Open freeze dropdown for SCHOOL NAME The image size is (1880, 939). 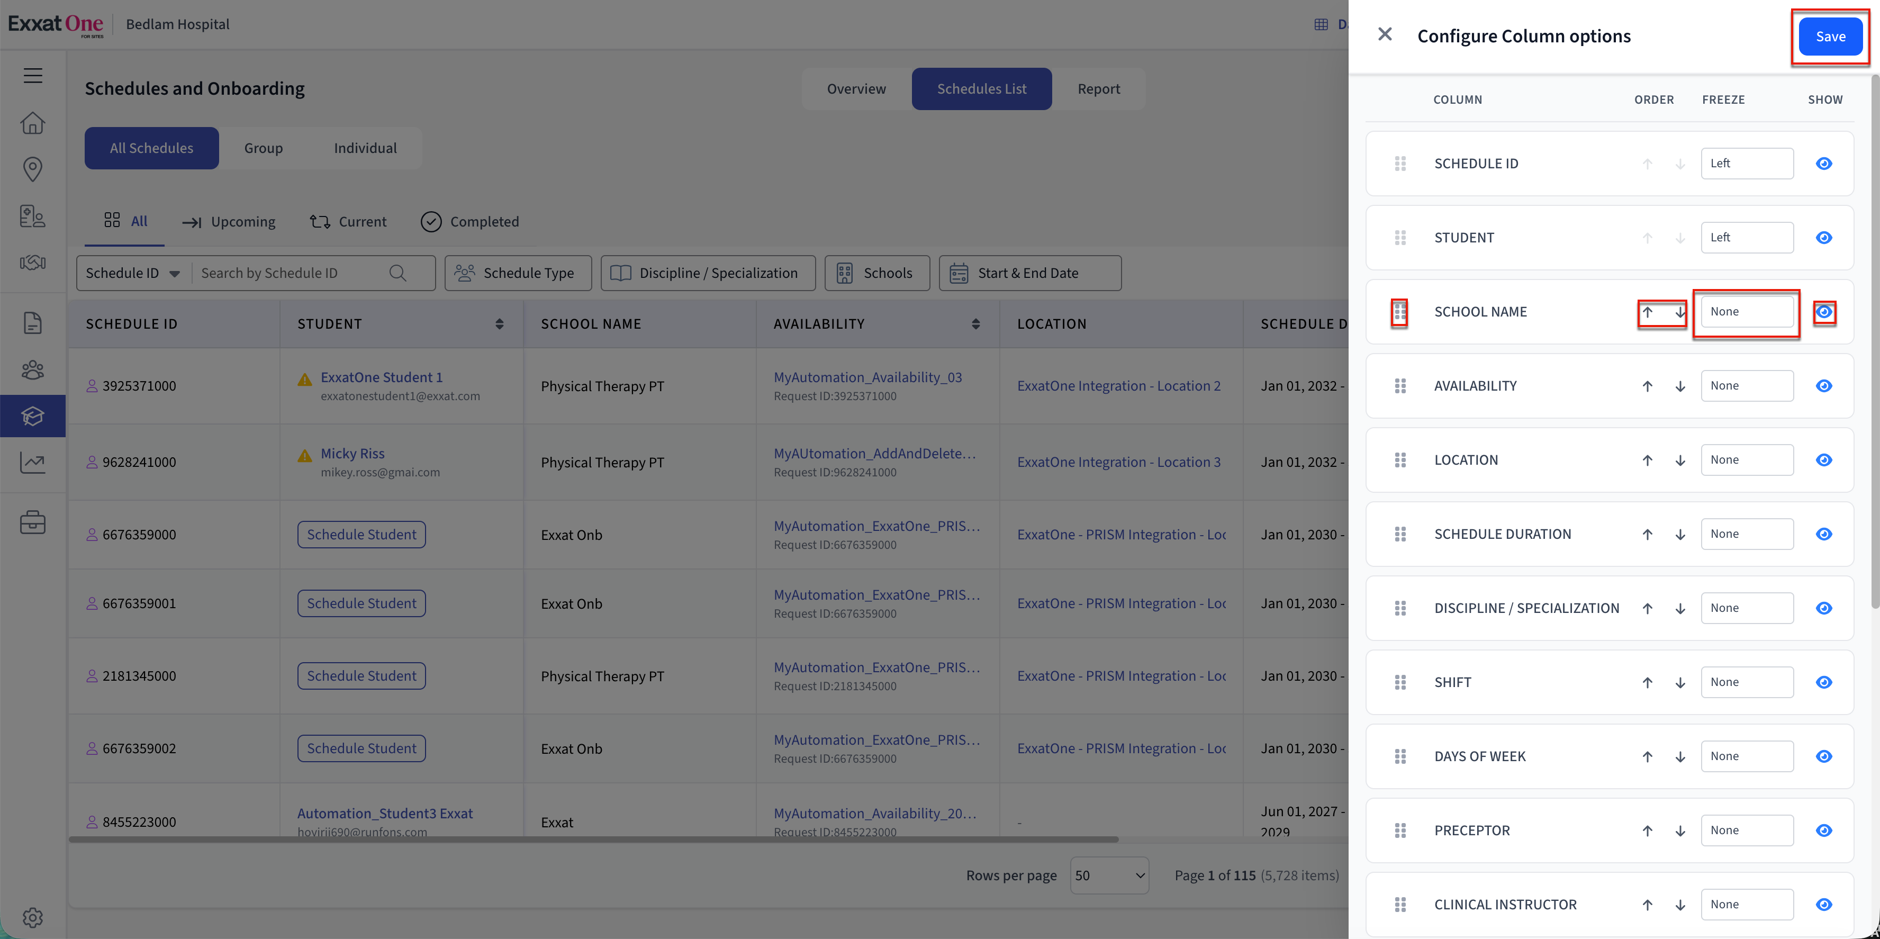[x=1747, y=312]
